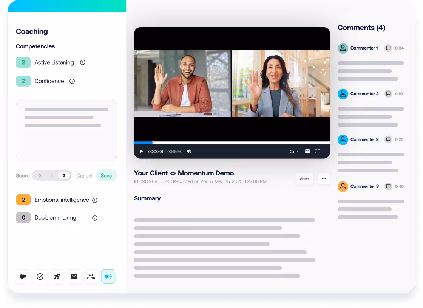This screenshot has width=423, height=308.
Task: Jump to 0:20 comment timestamp
Action: point(399,139)
